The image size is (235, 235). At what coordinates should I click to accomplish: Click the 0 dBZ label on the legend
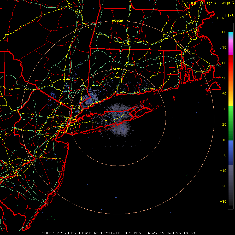225,155
